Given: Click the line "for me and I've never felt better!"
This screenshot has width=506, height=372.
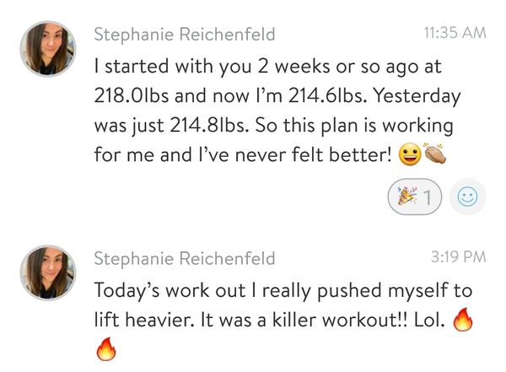Looking at the screenshot, I should coord(243,154).
